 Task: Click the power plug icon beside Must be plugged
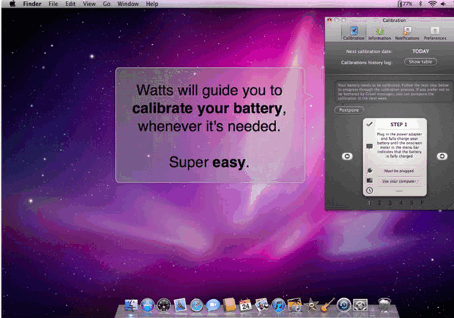[370, 171]
